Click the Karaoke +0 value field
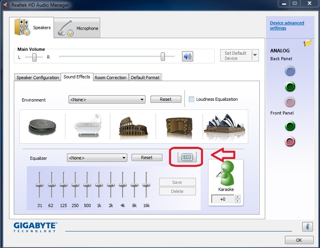 [223, 199]
